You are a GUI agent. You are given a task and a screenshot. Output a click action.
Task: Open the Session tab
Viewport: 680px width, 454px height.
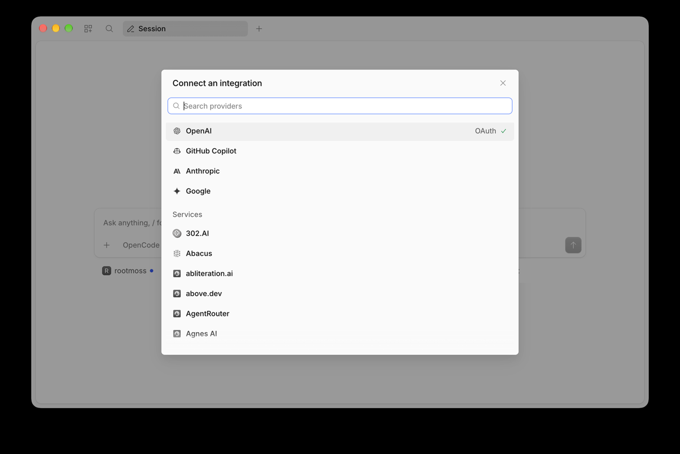click(185, 29)
